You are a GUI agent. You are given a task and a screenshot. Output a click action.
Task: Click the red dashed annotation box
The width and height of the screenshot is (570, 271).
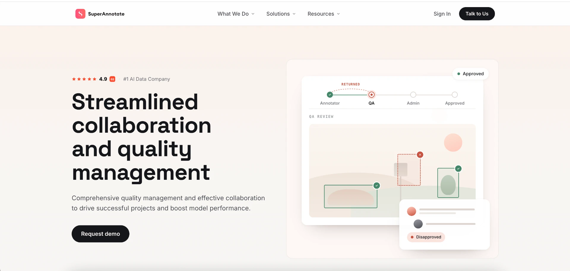(x=409, y=170)
